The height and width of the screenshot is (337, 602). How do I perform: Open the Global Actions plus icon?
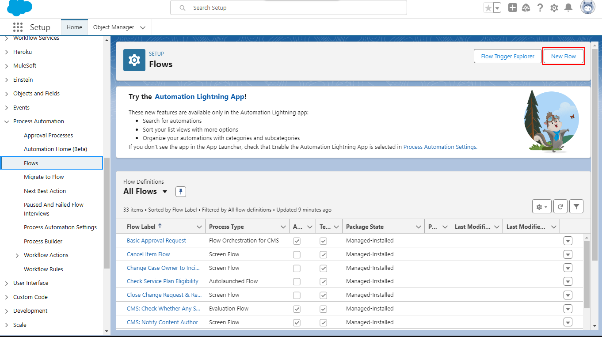[513, 8]
